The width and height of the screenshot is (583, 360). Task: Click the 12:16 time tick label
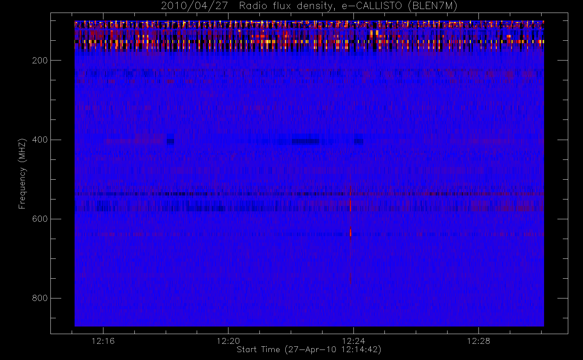103,341
